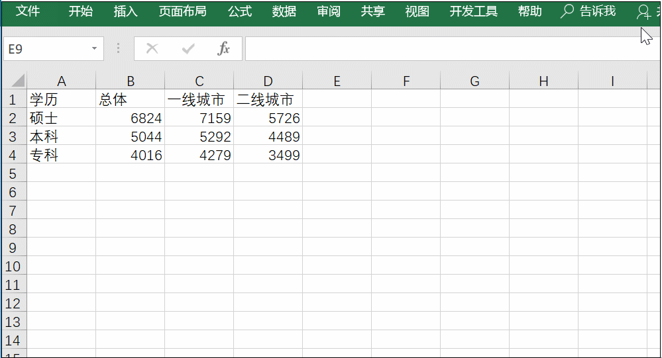662x358 pixels.
Task: Click the share person icon
Action: click(x=643, y=12)
